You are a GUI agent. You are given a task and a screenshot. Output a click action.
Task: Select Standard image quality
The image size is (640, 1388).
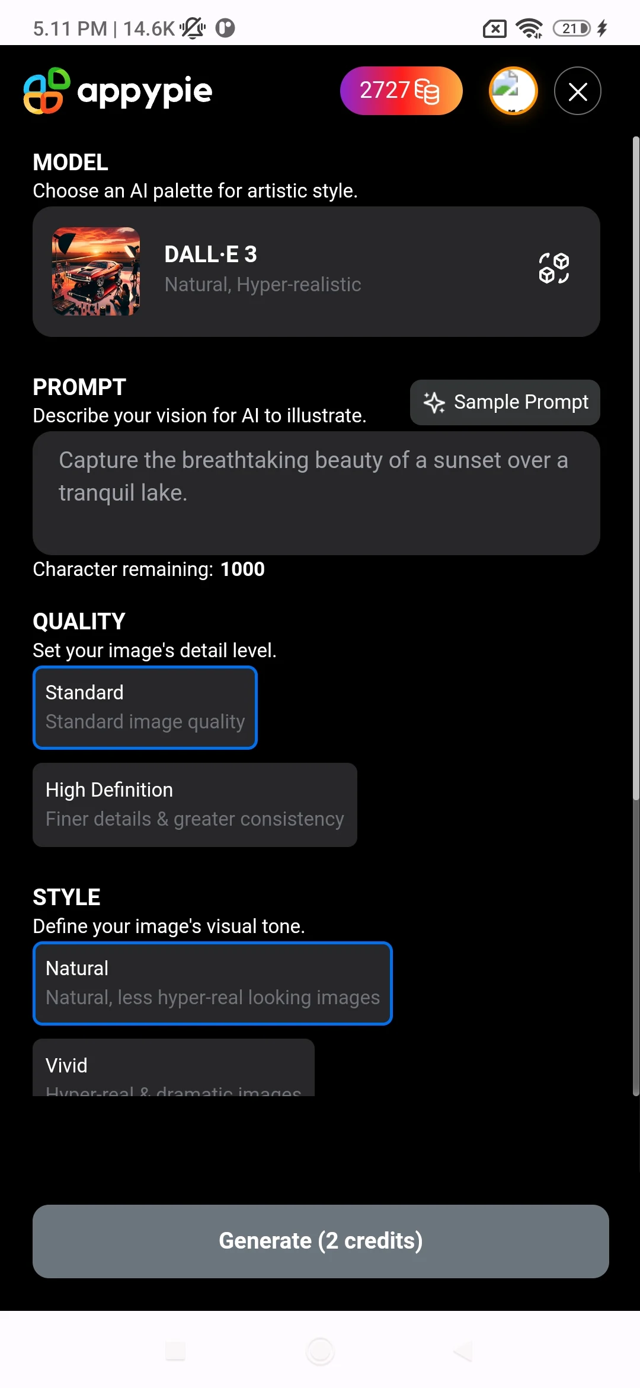click(145, 707)
